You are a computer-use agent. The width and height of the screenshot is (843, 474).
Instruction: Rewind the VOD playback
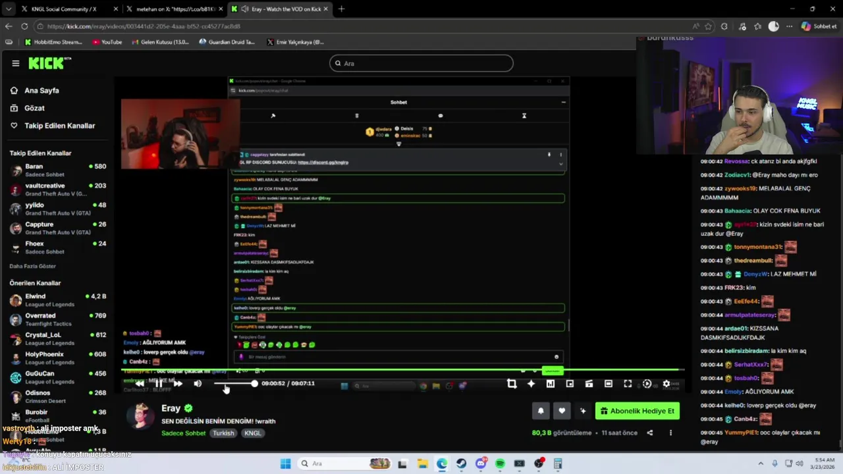tap(140, 383)
